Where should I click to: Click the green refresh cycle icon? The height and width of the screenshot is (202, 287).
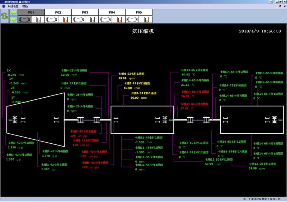click(4, 16)
